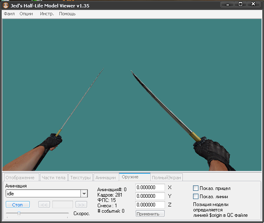
Task: Go to previous frame with << button
Action: tap(44, 205)
